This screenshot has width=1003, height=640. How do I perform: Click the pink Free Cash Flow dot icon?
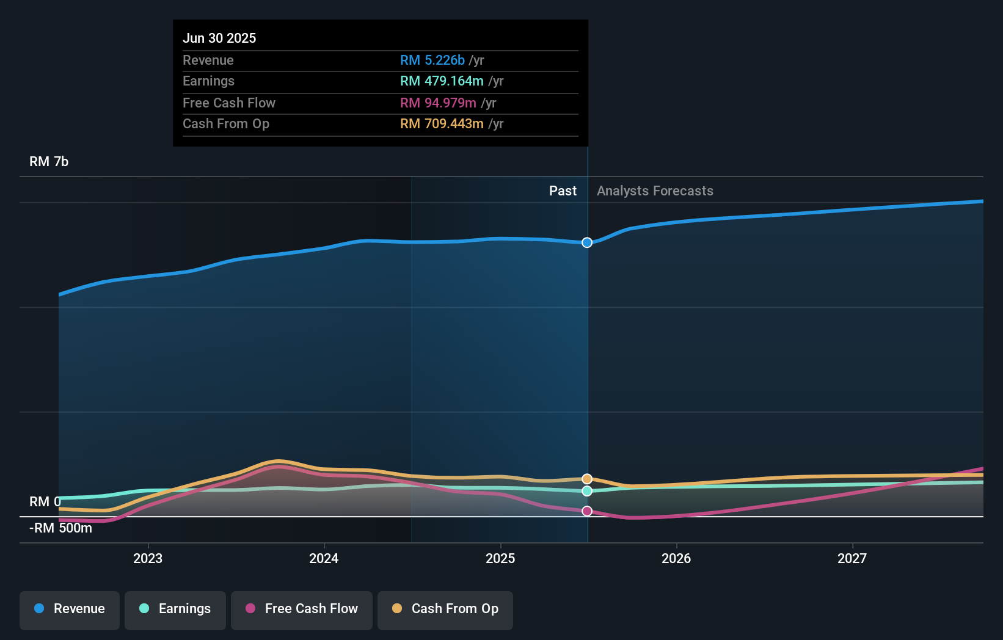coord(250,609)
